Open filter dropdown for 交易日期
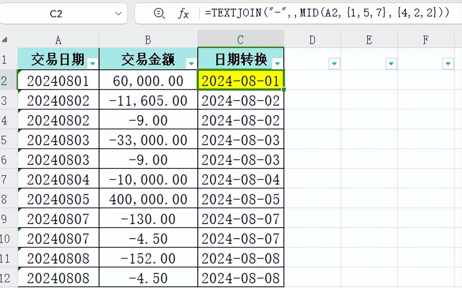 (93, 63)
